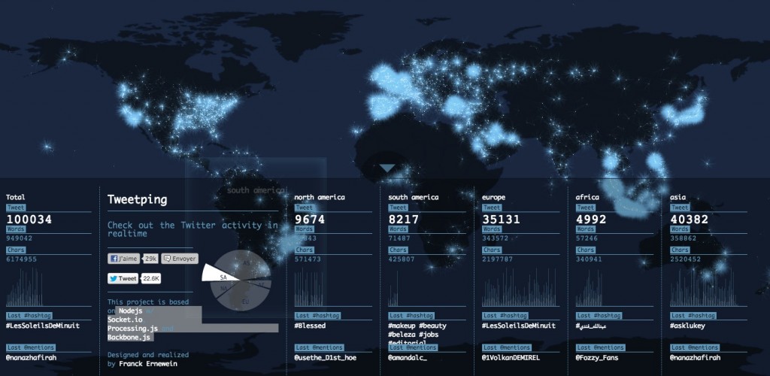The width and height of the screenshot is (770, 376).
Task: Open the Nodejs link
Action: [x=131, y=311]
